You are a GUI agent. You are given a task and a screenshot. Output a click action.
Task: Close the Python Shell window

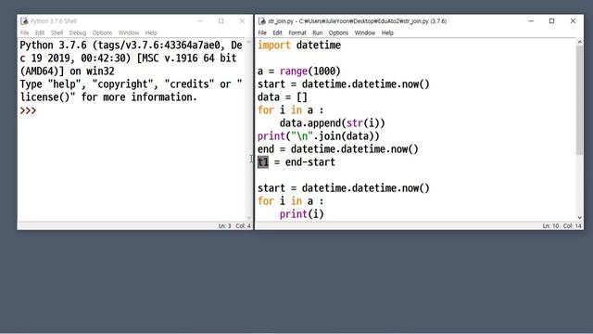(x=243, y=21)
